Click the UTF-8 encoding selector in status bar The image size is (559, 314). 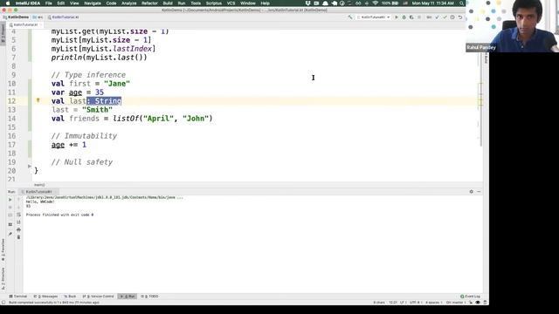(x=416, y=303)
